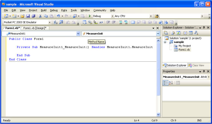Click the Display Quick Info icon
The image size is (212, 124).
point(96,22)
